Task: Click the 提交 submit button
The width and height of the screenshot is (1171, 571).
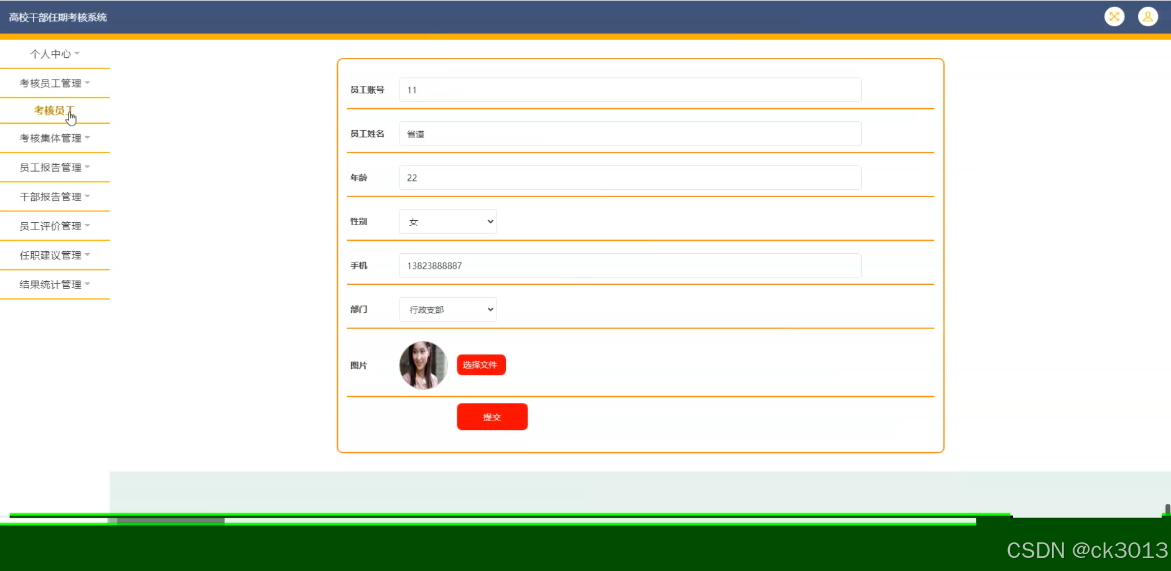Action: pos(492,416)
